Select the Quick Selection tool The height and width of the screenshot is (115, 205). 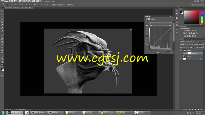point(2,19)
